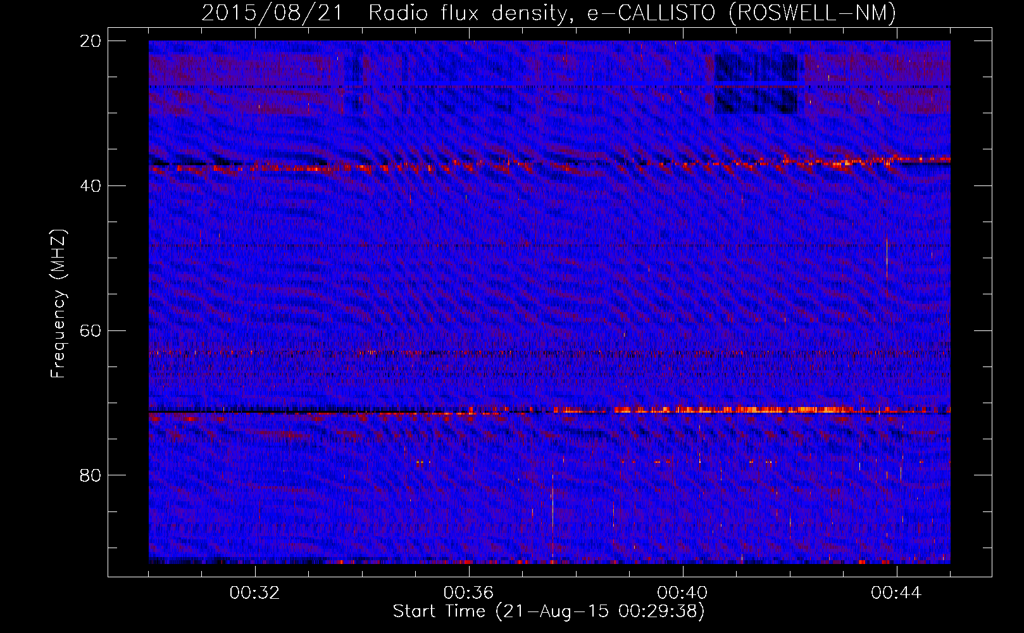This screenshot has height=633, width=1024.
Task: Click the "20" frequency tick label
Action: pyautogui.click(x=91, y=41)
